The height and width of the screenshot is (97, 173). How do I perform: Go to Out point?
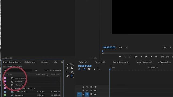(156, 57)
